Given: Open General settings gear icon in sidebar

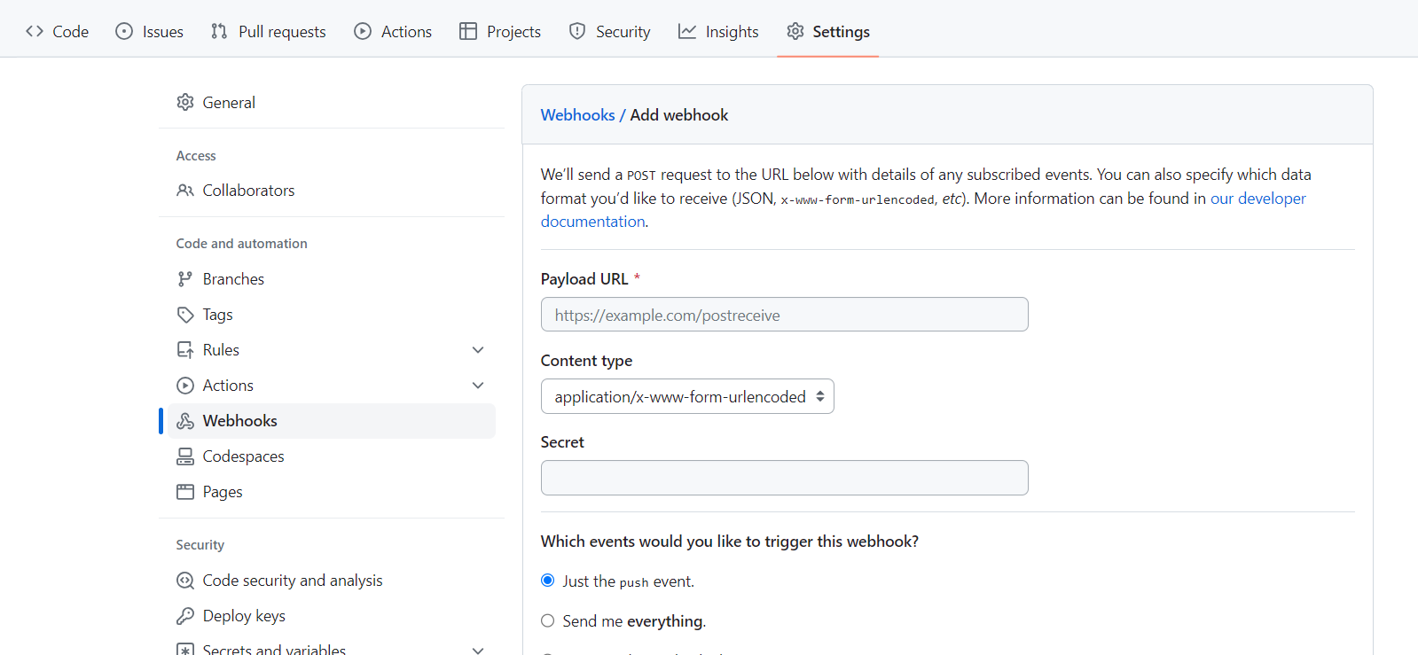Looking at the screenshot, I should click(x=185, y=103).
